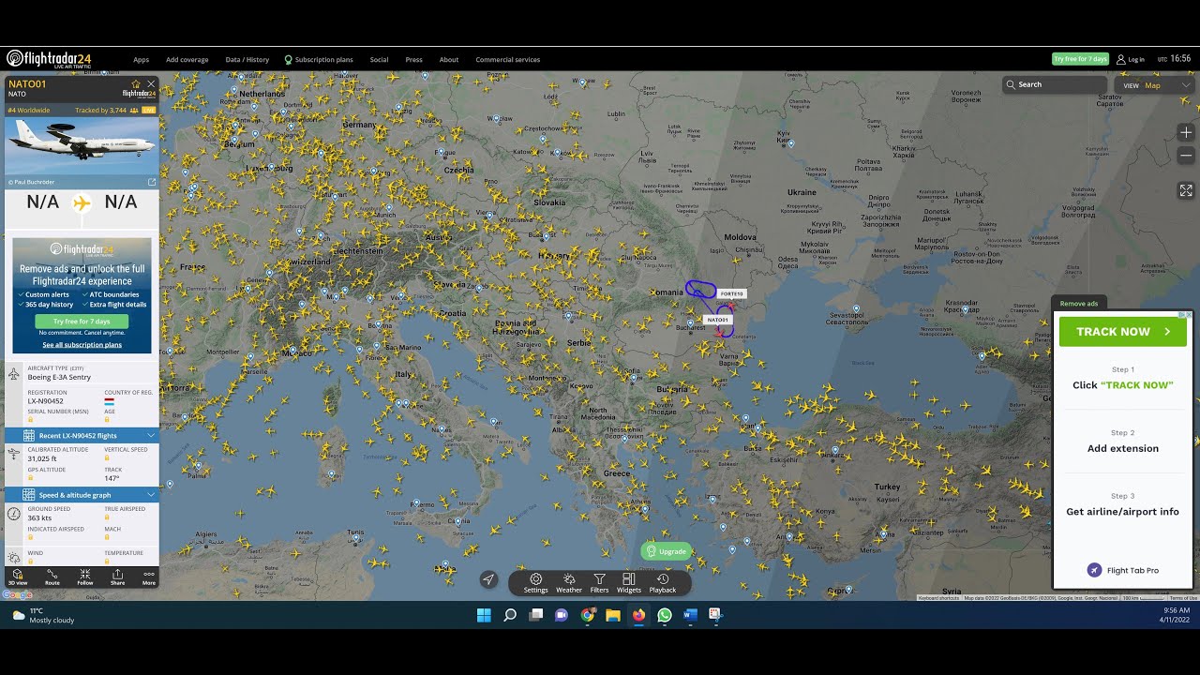The width and height of the screenshot is (1200, 675).
Task: Collapse Speed & altitude graph section
Action: pyautogui.click(x=82, y=495)
